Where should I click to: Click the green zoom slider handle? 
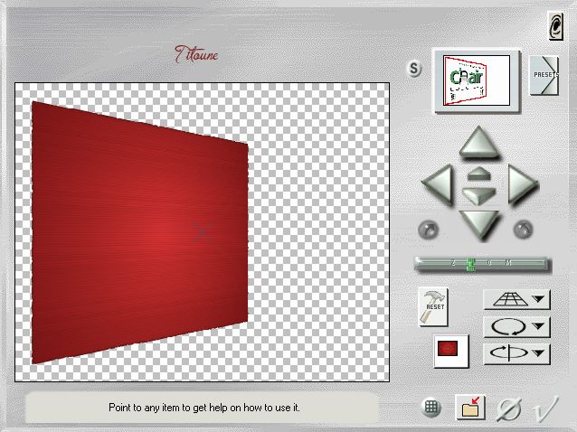click(x=470, y=264)
